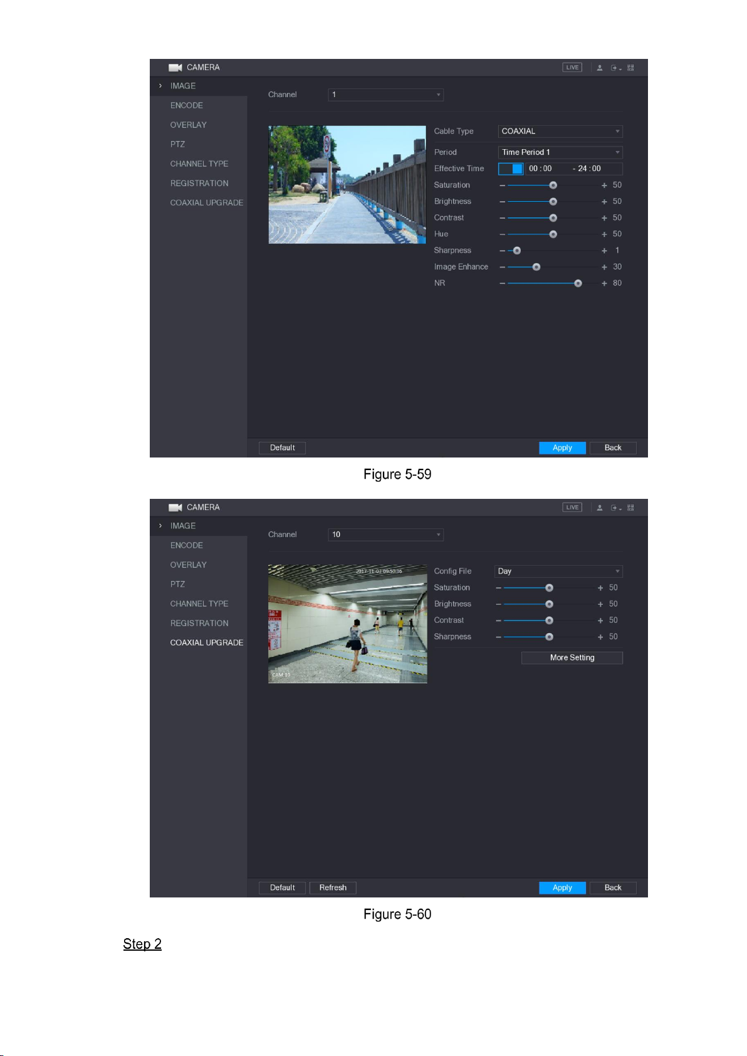Image resolution: width=747 pixels, height=1056 pixels.
Task: Open Channel dropdown showing 1
Action: tap(386, 95)
